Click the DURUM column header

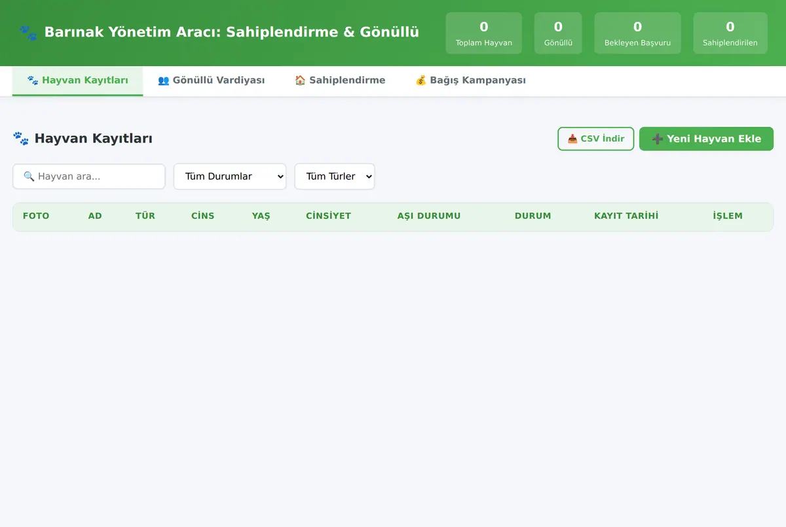tap(533, 216)
